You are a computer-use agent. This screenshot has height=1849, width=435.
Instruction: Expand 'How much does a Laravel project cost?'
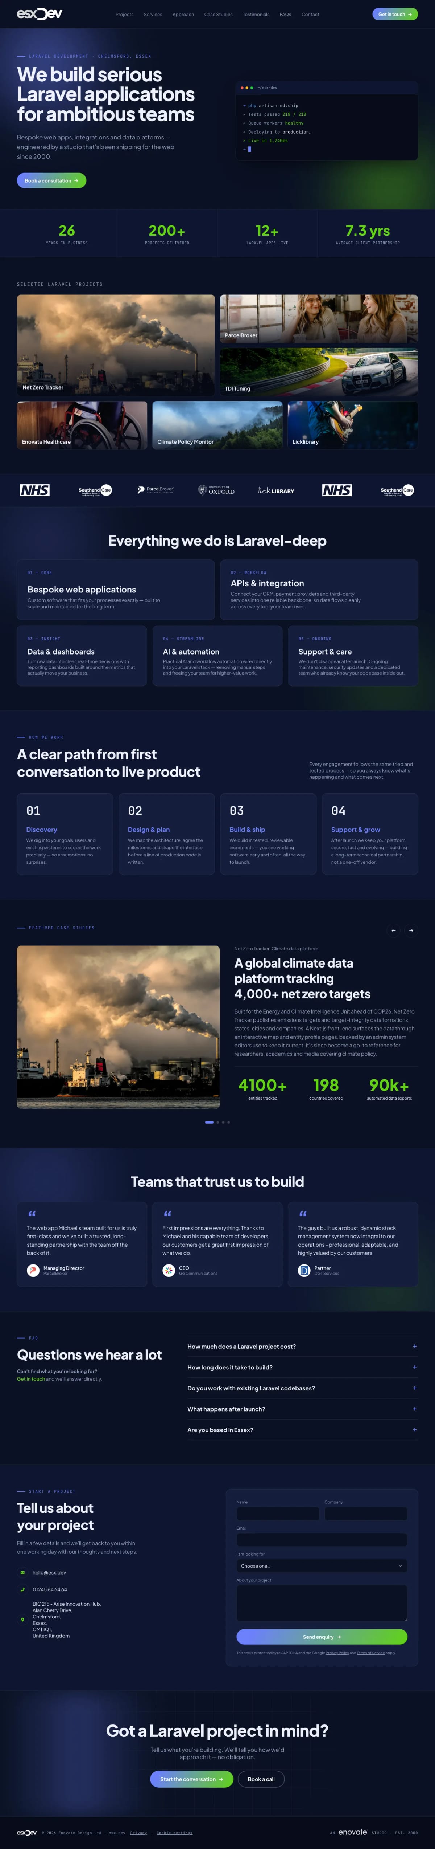(302, 1347)
